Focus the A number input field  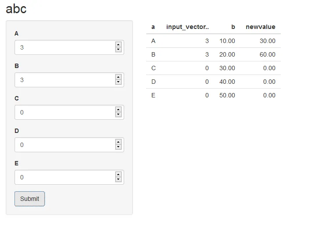coord(64,47)
